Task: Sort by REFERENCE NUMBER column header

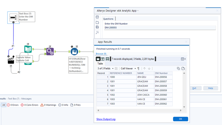Action: tap(123, 73)
